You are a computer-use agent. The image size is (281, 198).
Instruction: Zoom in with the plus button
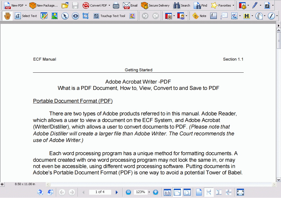coord(156,192)
